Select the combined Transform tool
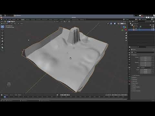Image resolution: width=155 pixels, height=116 pixels. click(x=2, y=41)
